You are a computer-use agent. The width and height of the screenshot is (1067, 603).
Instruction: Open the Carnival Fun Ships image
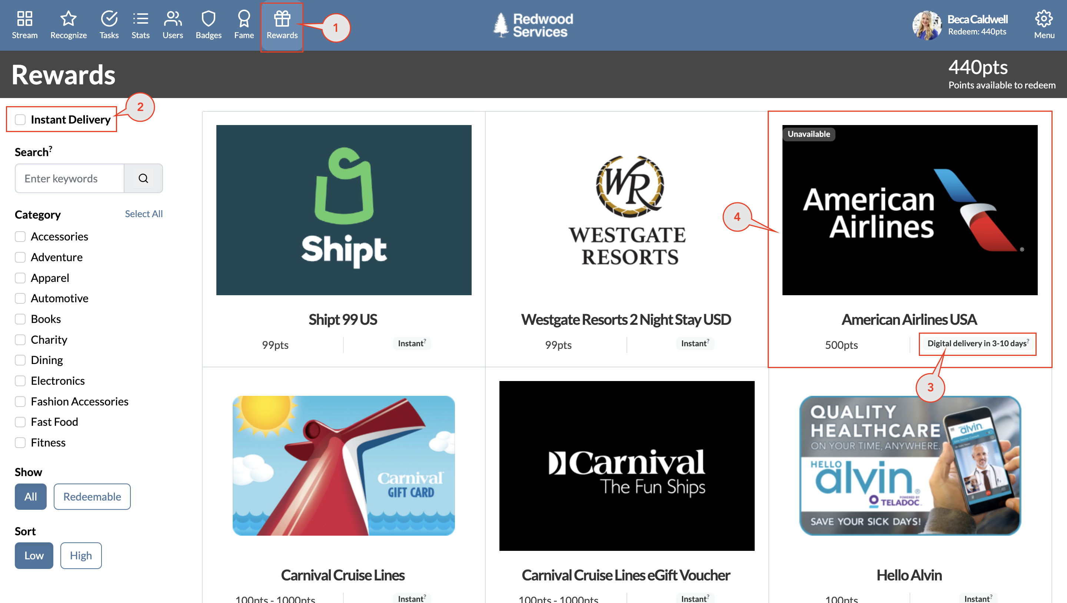point(627,465)
